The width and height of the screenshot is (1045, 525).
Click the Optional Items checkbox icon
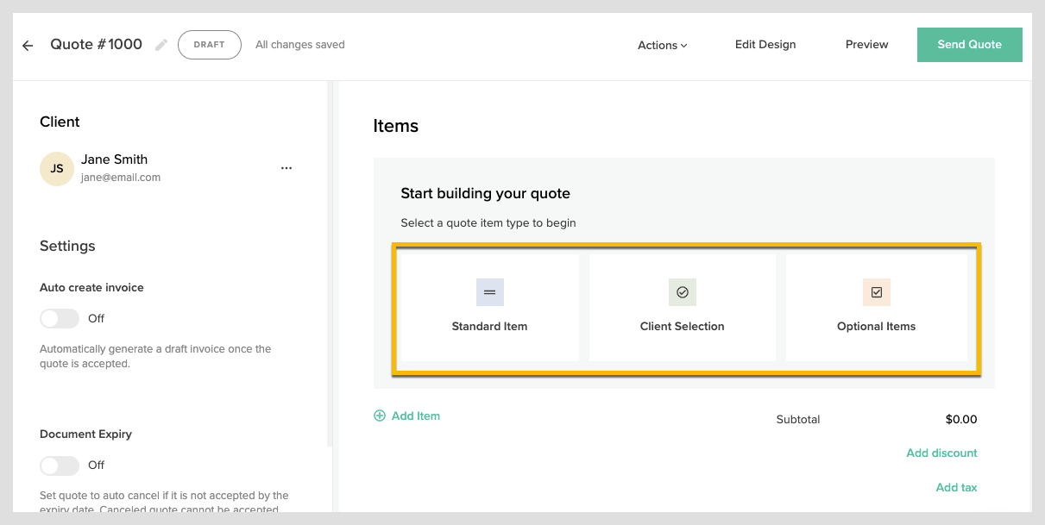877,292
